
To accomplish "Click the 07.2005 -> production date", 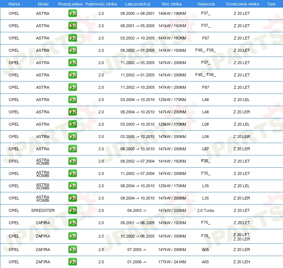I will (137, 250).
